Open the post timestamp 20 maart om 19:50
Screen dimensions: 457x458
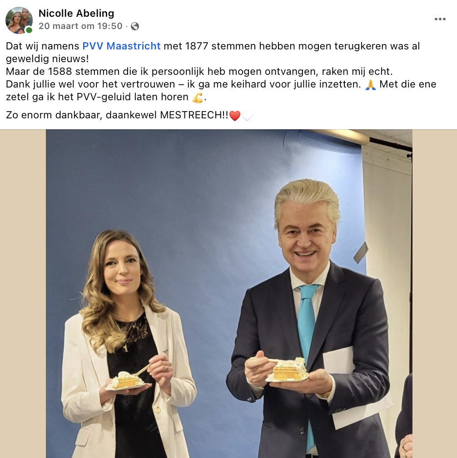point(80,26)
